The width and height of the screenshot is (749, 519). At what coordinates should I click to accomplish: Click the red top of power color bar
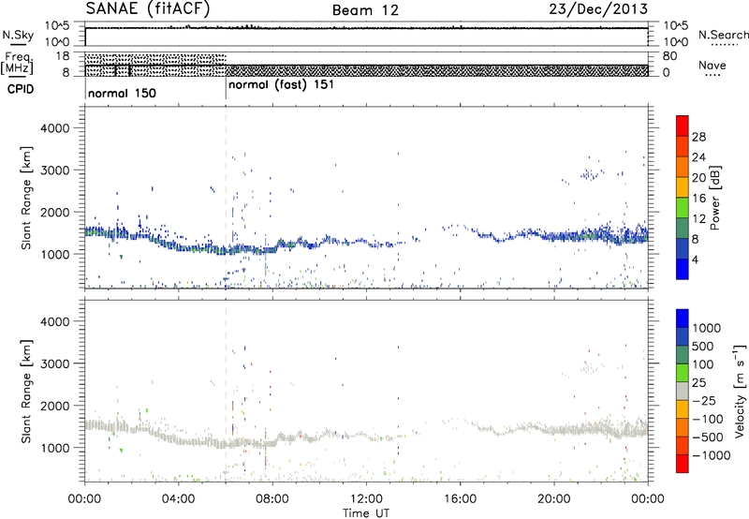(683, 126)
